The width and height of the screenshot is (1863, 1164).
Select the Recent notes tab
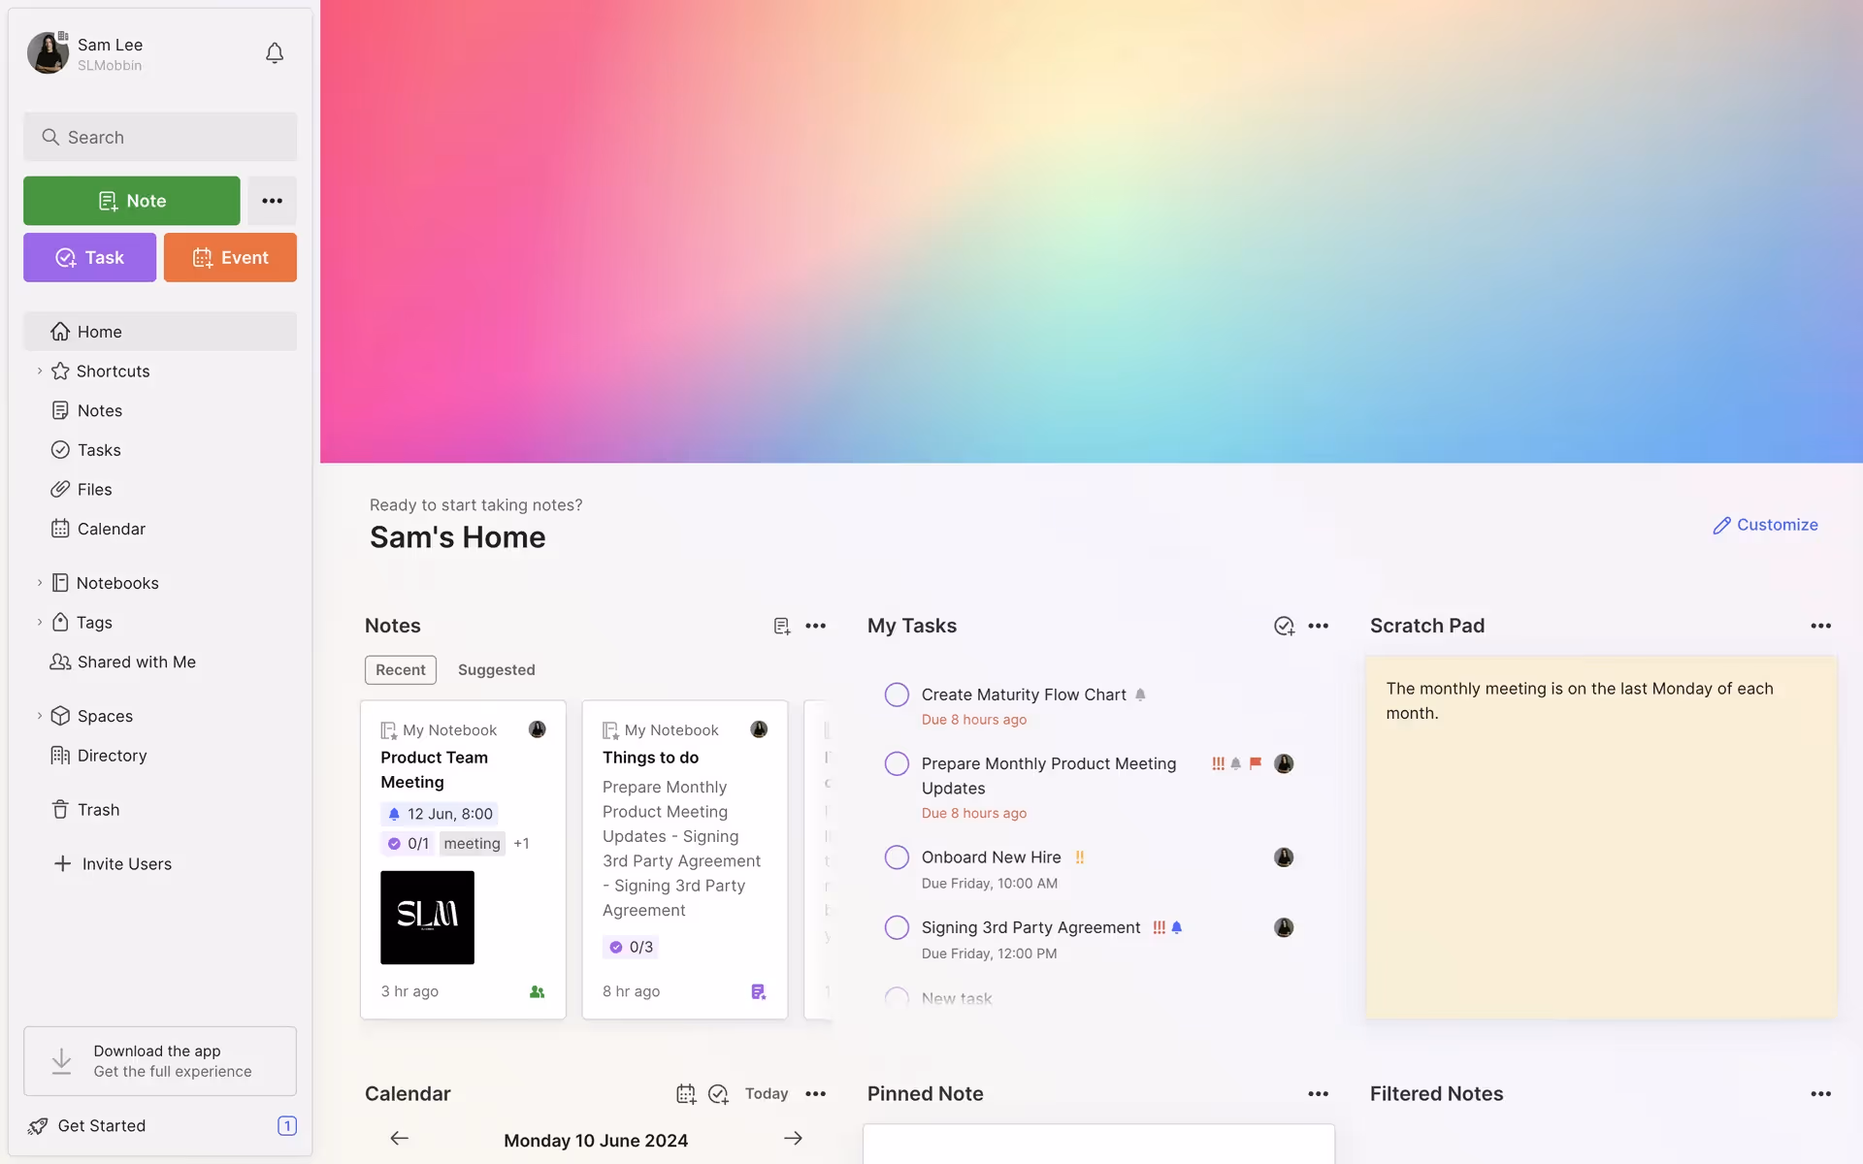(400, 669)
